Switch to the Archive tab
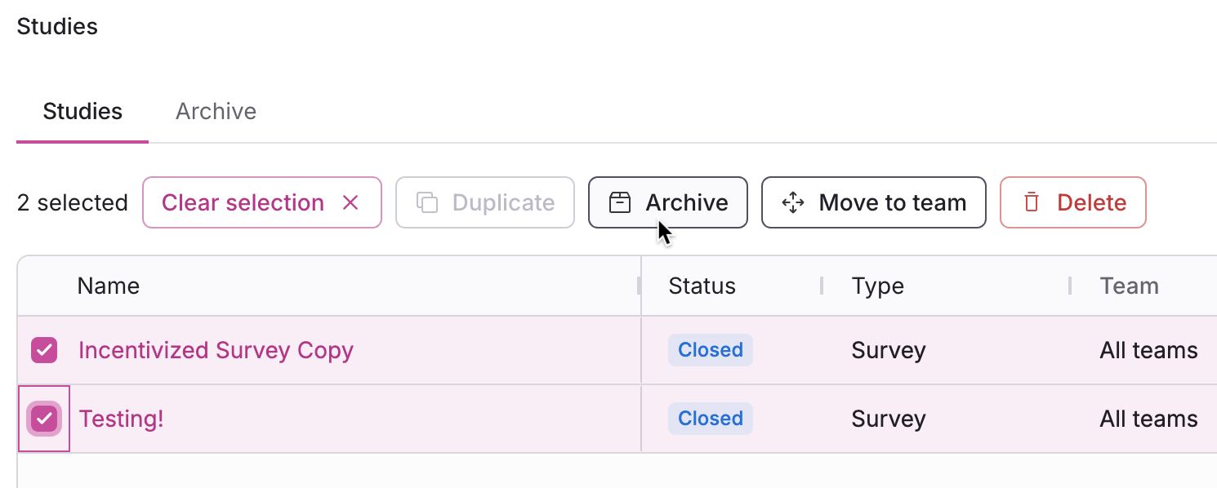Screen dimensions: 1217x488 tap(216, 111)
